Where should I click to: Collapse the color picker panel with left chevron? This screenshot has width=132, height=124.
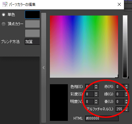point(44,68)
